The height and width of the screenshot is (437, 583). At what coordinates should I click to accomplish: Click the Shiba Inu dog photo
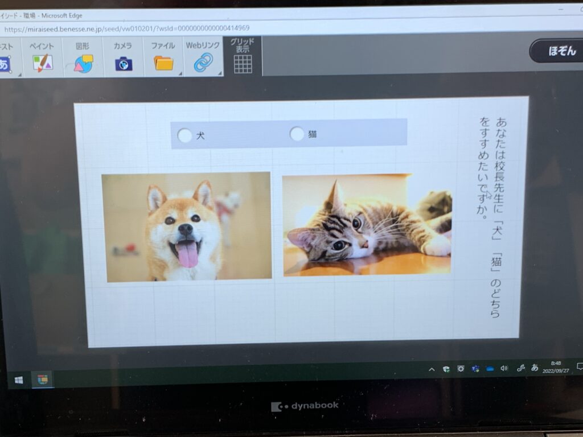(x=187, y=226)
